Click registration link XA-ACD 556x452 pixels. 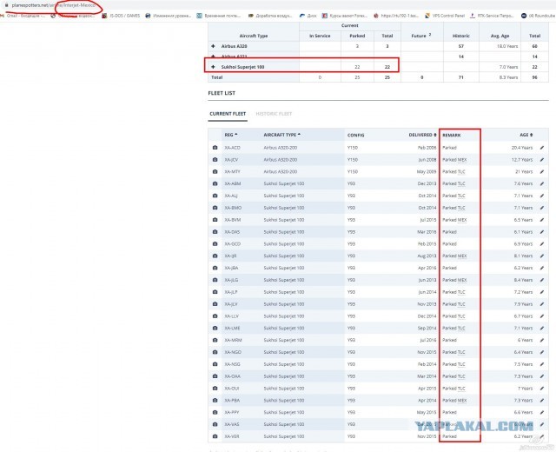click(232, 148)
